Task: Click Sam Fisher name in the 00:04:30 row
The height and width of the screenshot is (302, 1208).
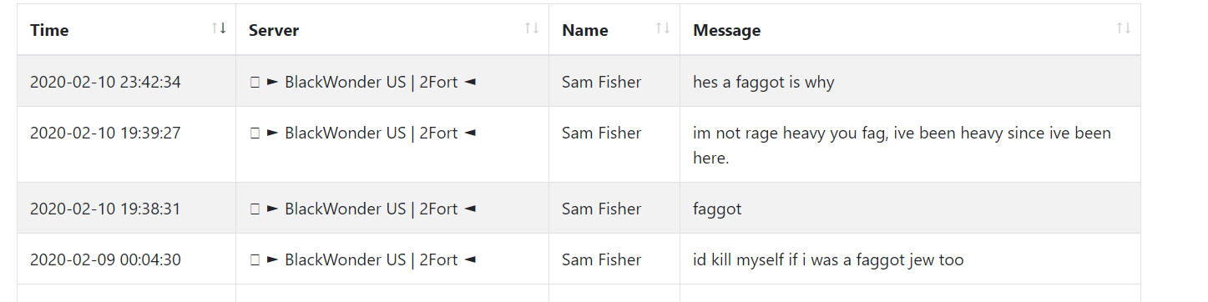Action: (x=602, y=259)
